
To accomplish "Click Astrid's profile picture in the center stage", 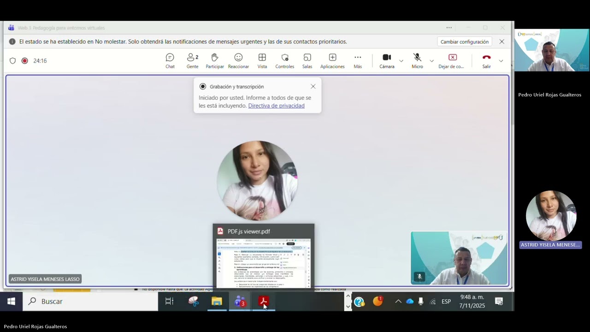I will click(x=257, y=181).
